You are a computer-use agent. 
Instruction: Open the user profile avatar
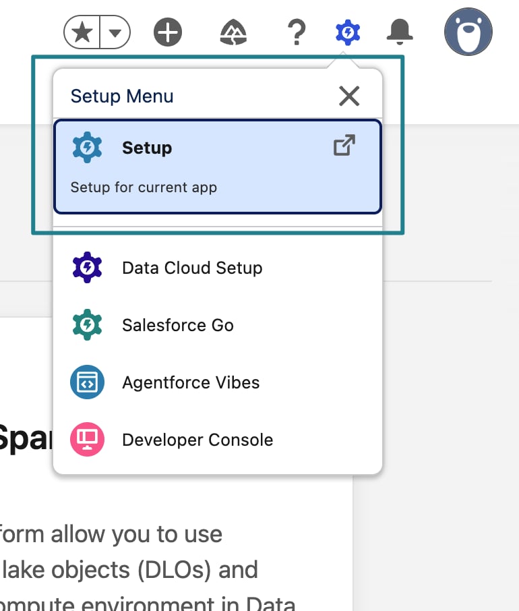468,32
